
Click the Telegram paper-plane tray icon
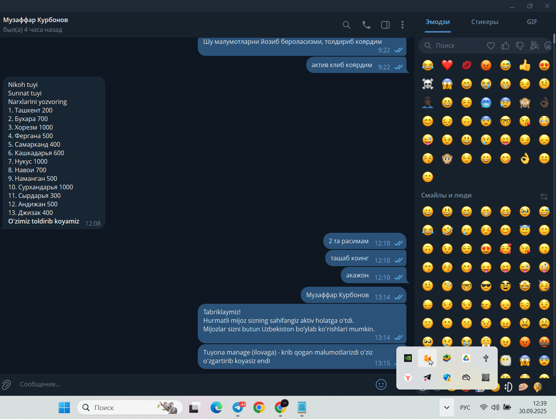pyautogui.click(x=427, y=377)
